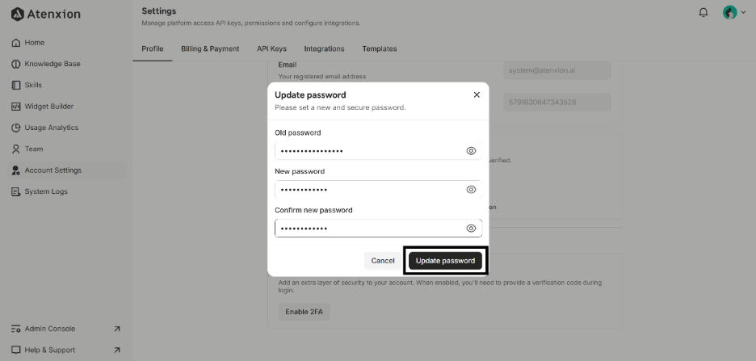Image resolution: width=756 pixels, height=361 pixels.
Task: Open the Admin Console link
Action: (44, 329)
